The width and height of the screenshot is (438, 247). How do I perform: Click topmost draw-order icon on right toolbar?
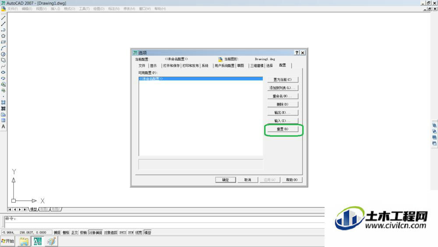[x=434, y=125]
